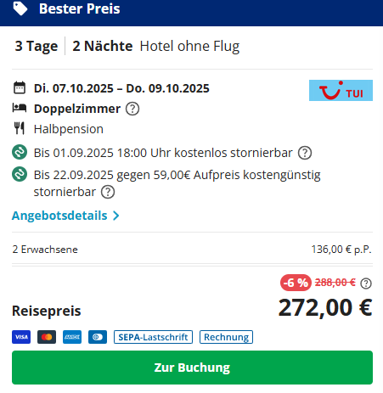This screenshot has height=393, width=383.
Task: Click the calendar icon next to travel dates
Action: tap(20, 87)
